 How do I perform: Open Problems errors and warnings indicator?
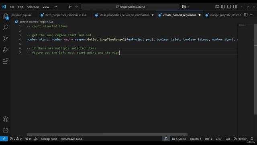click(16, 139)
